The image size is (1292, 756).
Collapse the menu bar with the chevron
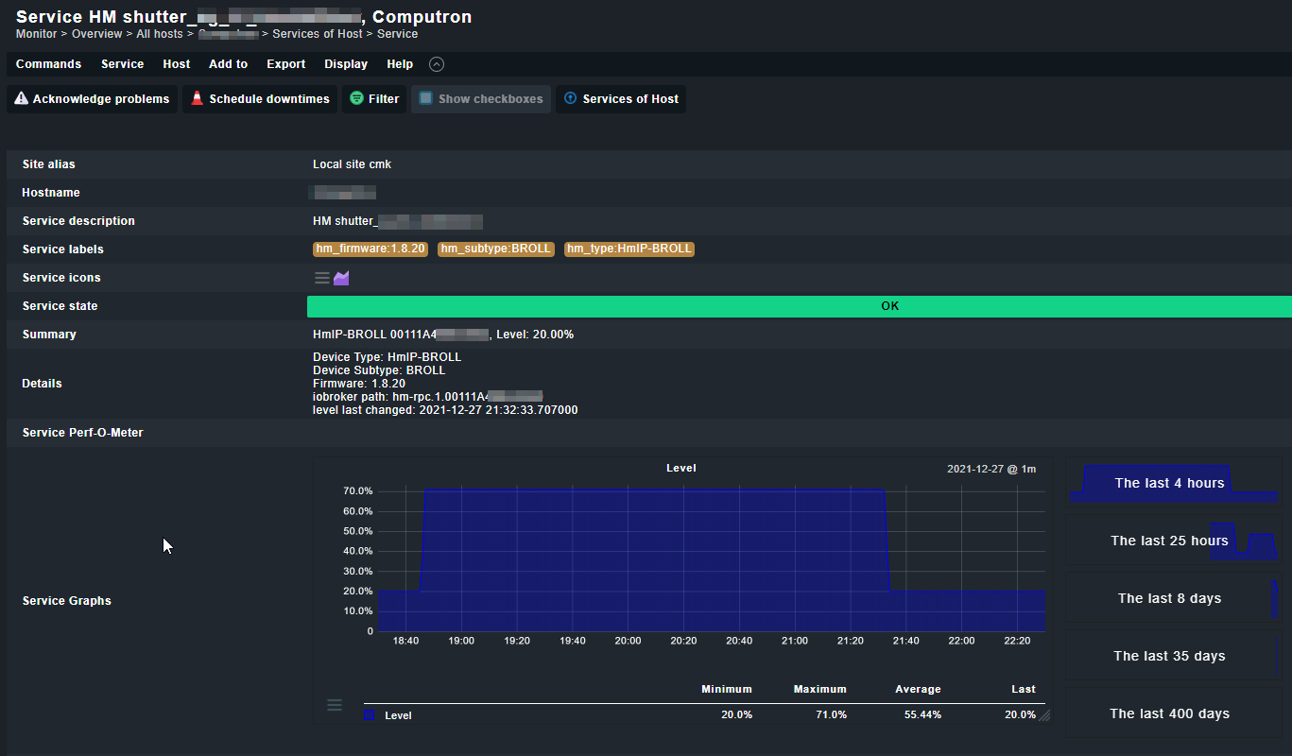tap(437, 64)
